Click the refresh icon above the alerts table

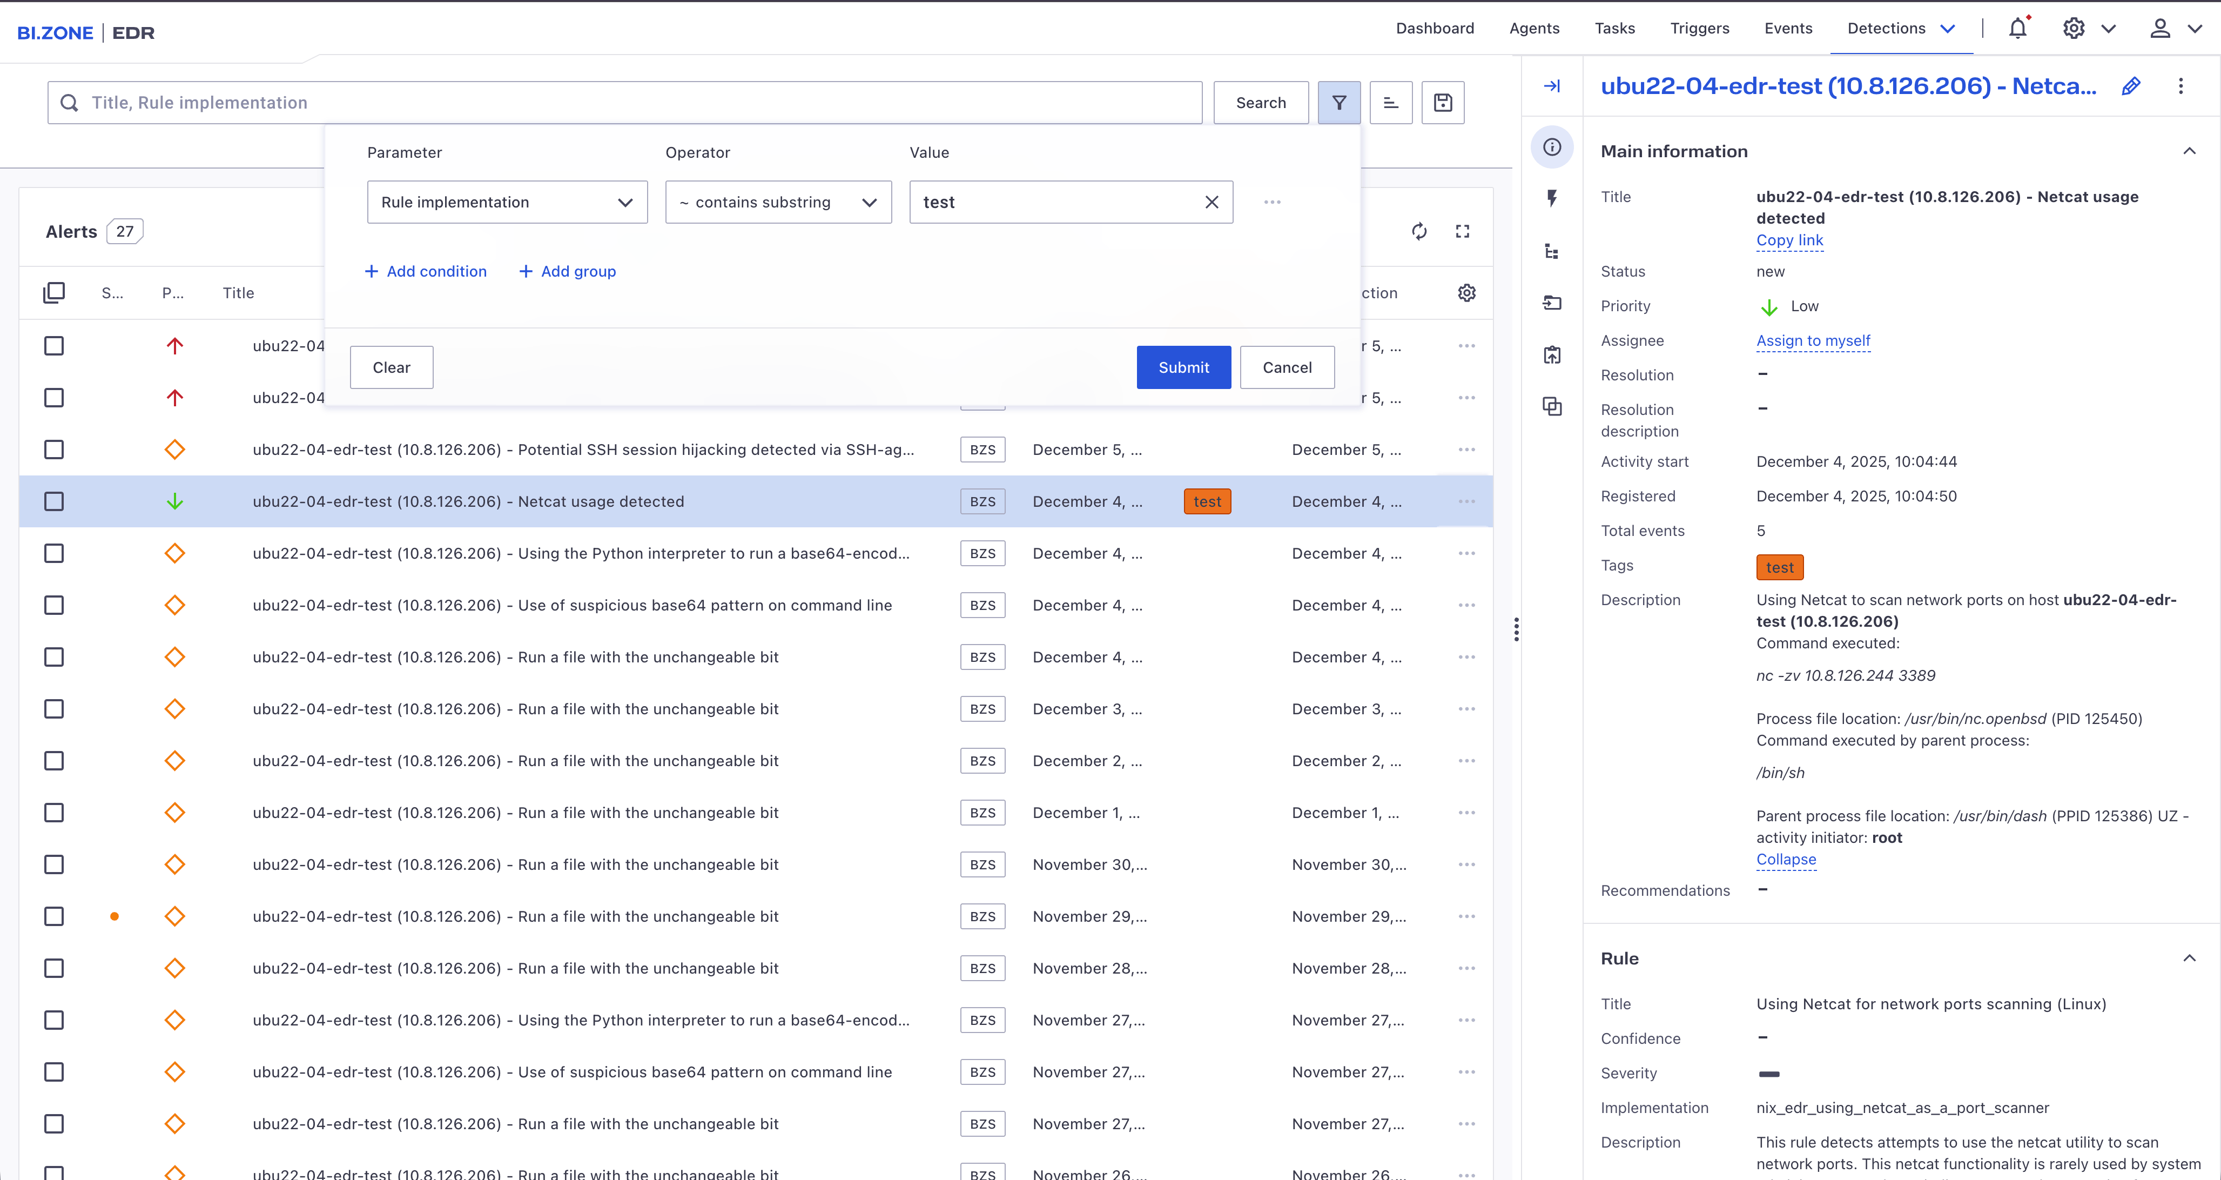coord(1419,230)
